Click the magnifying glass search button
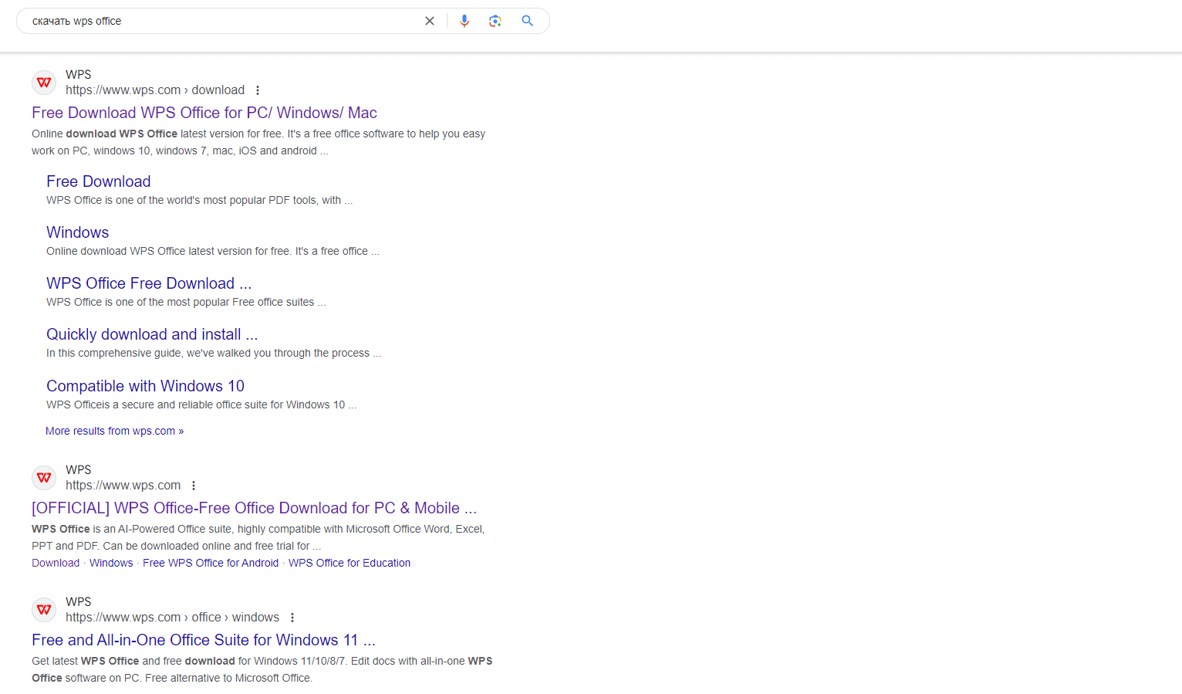The height and width of the screenshot is (694, 1182). [528, 21]
